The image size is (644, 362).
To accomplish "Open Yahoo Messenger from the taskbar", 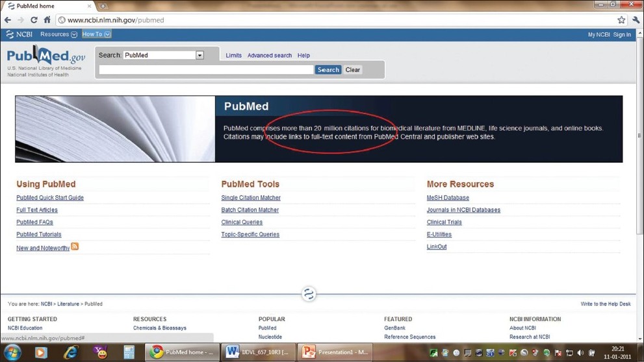I will (x=101, y=352).
